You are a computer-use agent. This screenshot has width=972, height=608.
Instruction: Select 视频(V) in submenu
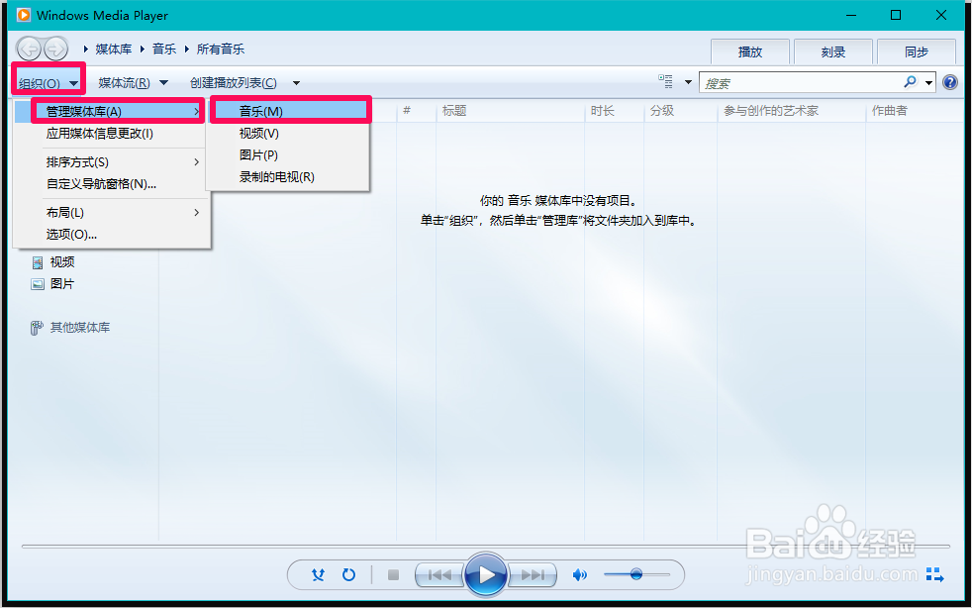click(x=288, y=134)
